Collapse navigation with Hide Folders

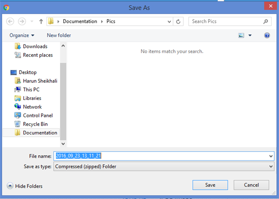point(25,186)
